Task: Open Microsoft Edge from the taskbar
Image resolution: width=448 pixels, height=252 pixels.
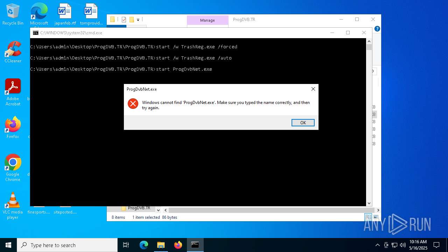Action: tap(144, 245)
